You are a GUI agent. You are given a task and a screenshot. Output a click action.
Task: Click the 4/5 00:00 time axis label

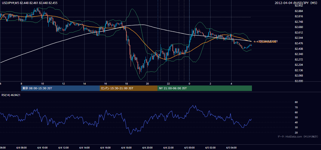click(x=189, y=147)
